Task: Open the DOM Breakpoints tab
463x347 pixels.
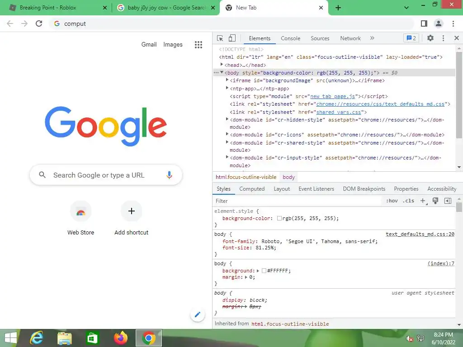Action: pos(364,189)
